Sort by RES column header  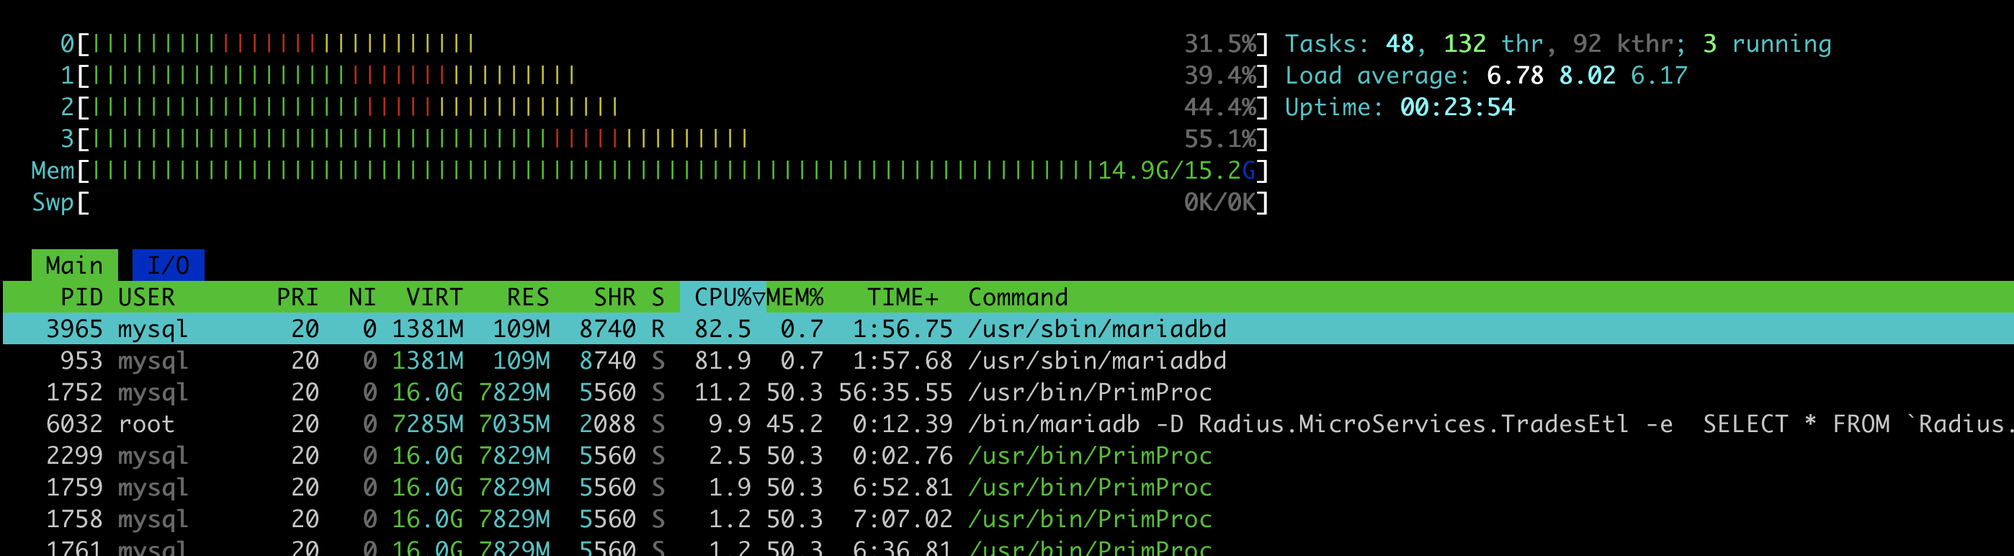coord(527,297)
